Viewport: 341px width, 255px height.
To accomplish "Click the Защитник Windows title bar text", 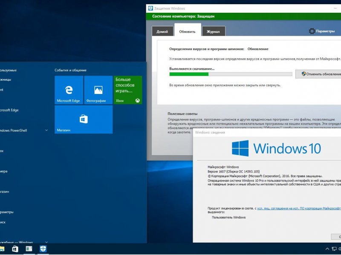I will point(170,8).
